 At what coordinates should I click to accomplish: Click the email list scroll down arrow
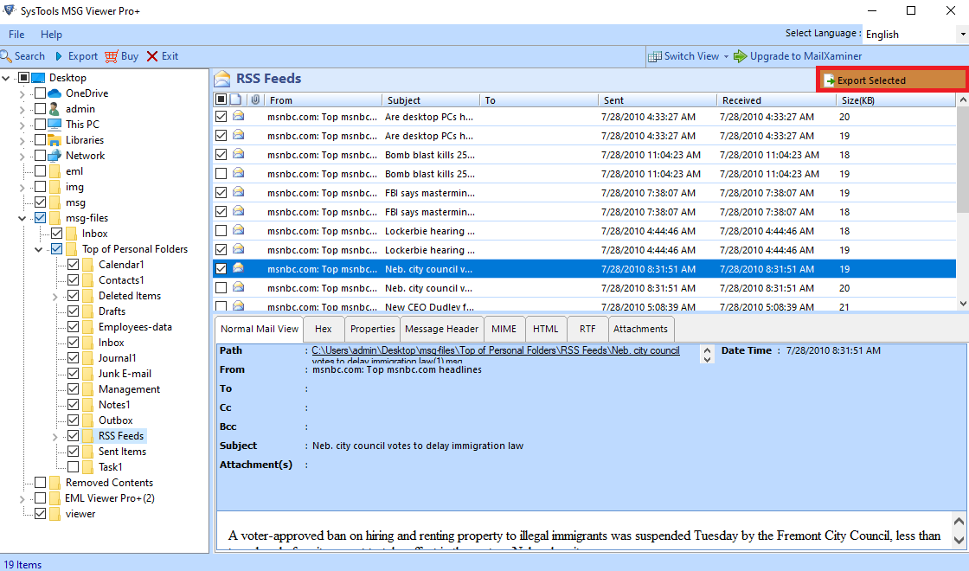click(963, 304)
